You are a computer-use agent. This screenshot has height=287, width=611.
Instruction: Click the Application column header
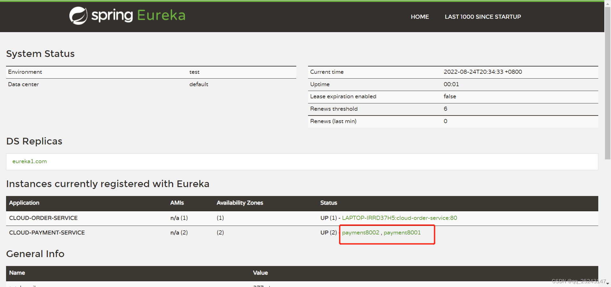[24, 203]
